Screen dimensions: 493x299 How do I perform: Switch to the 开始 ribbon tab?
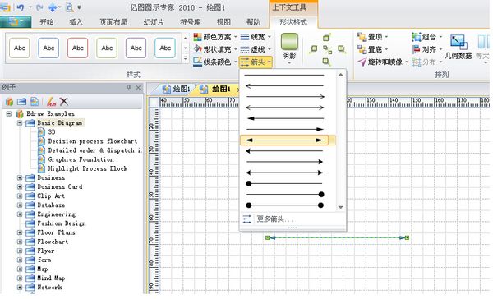[x=47, y=22]
